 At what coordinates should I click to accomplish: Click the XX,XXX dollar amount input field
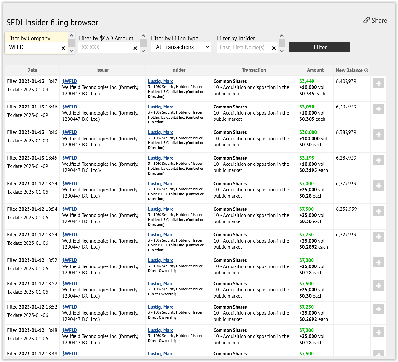click(x=107, y=47)
